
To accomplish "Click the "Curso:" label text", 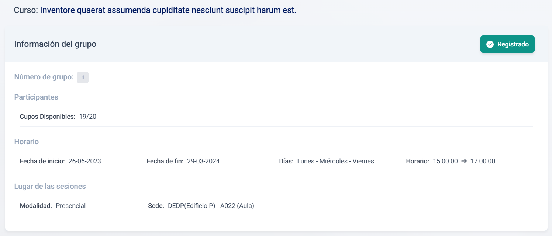I will 26,10.
